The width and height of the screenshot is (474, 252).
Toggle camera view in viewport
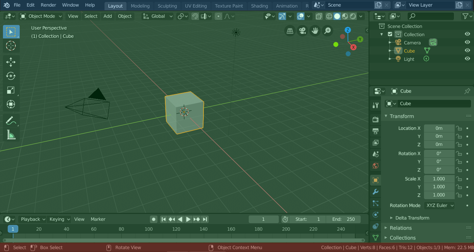[x=302, y=31]
